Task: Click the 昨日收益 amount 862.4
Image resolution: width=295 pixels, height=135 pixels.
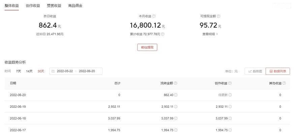Action: pos(48,25)
